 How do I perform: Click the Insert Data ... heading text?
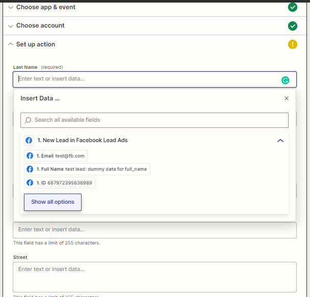[40, 98]
